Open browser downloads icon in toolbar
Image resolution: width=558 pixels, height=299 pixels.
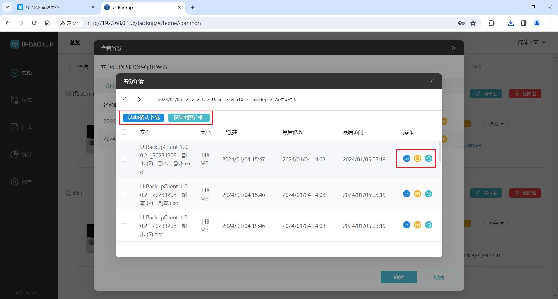pos(511,23)
